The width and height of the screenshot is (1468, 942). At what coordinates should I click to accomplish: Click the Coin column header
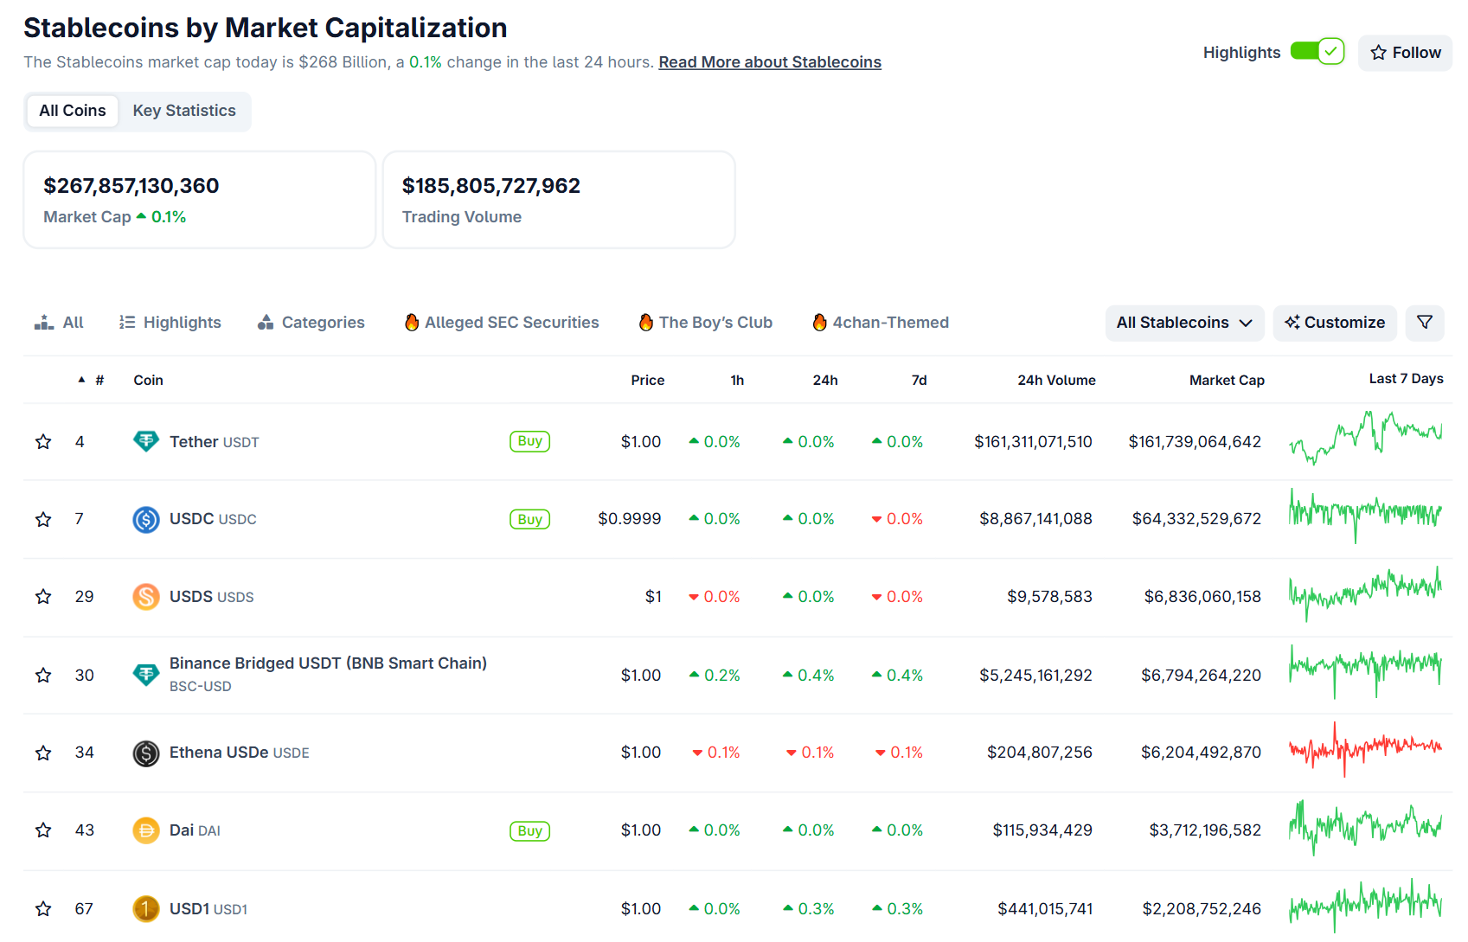point(148,380)
